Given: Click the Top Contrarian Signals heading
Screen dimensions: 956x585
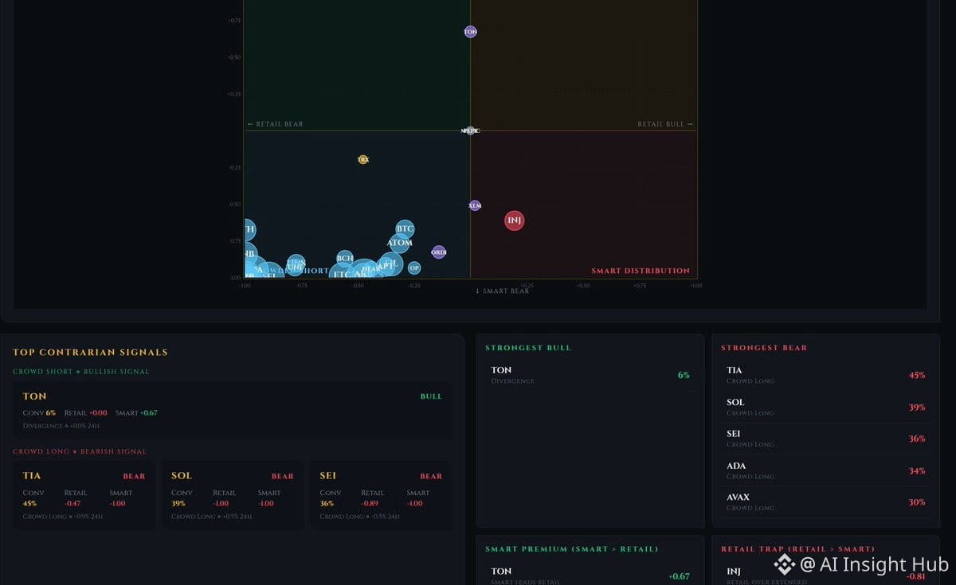Looking at the screenshot, I should coord(90,352).
